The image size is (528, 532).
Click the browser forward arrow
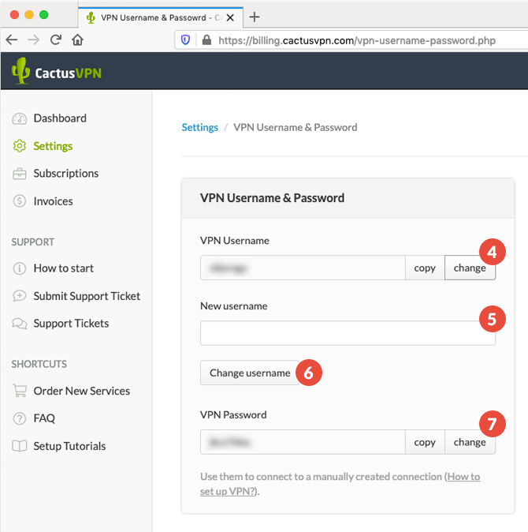click(34, 40)
